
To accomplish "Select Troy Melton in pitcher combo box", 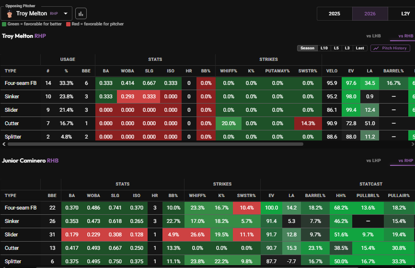I will coord(36,13).
